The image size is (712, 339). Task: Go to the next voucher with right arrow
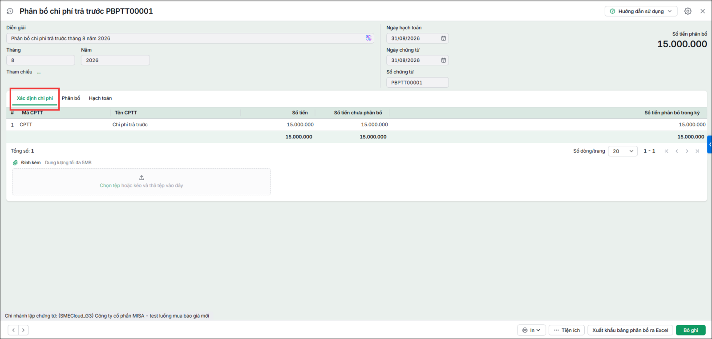click(x=23, y=330)
